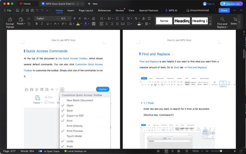
Task: Click the Clear Formatting eraser icon
Action: 93,18
